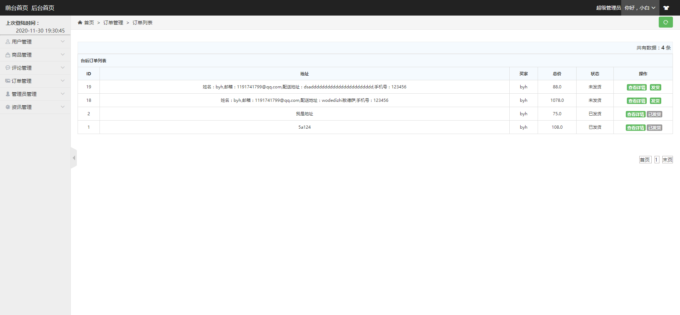
Task: Click the home icon in breadcrumb
Action: 80,22
